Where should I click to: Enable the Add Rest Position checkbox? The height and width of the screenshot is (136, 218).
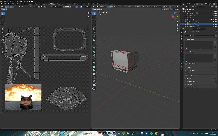[x=186, y=64]
